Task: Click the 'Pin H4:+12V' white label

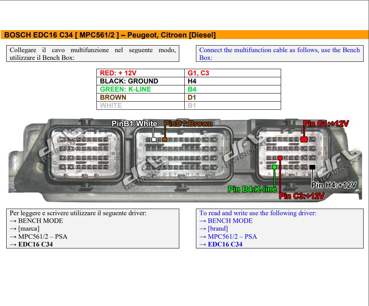Action: pos(334,185)
